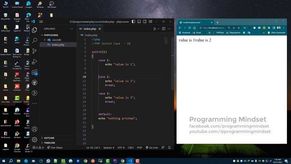Viewport: 291px width, 164px height.
Task: Reload the localhost page in browser
Action: click(x=190, y=28)
